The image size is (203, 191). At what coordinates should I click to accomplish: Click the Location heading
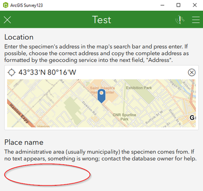coord(19,37)
